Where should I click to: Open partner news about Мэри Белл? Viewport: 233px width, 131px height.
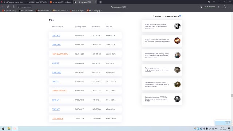(162, 26)
